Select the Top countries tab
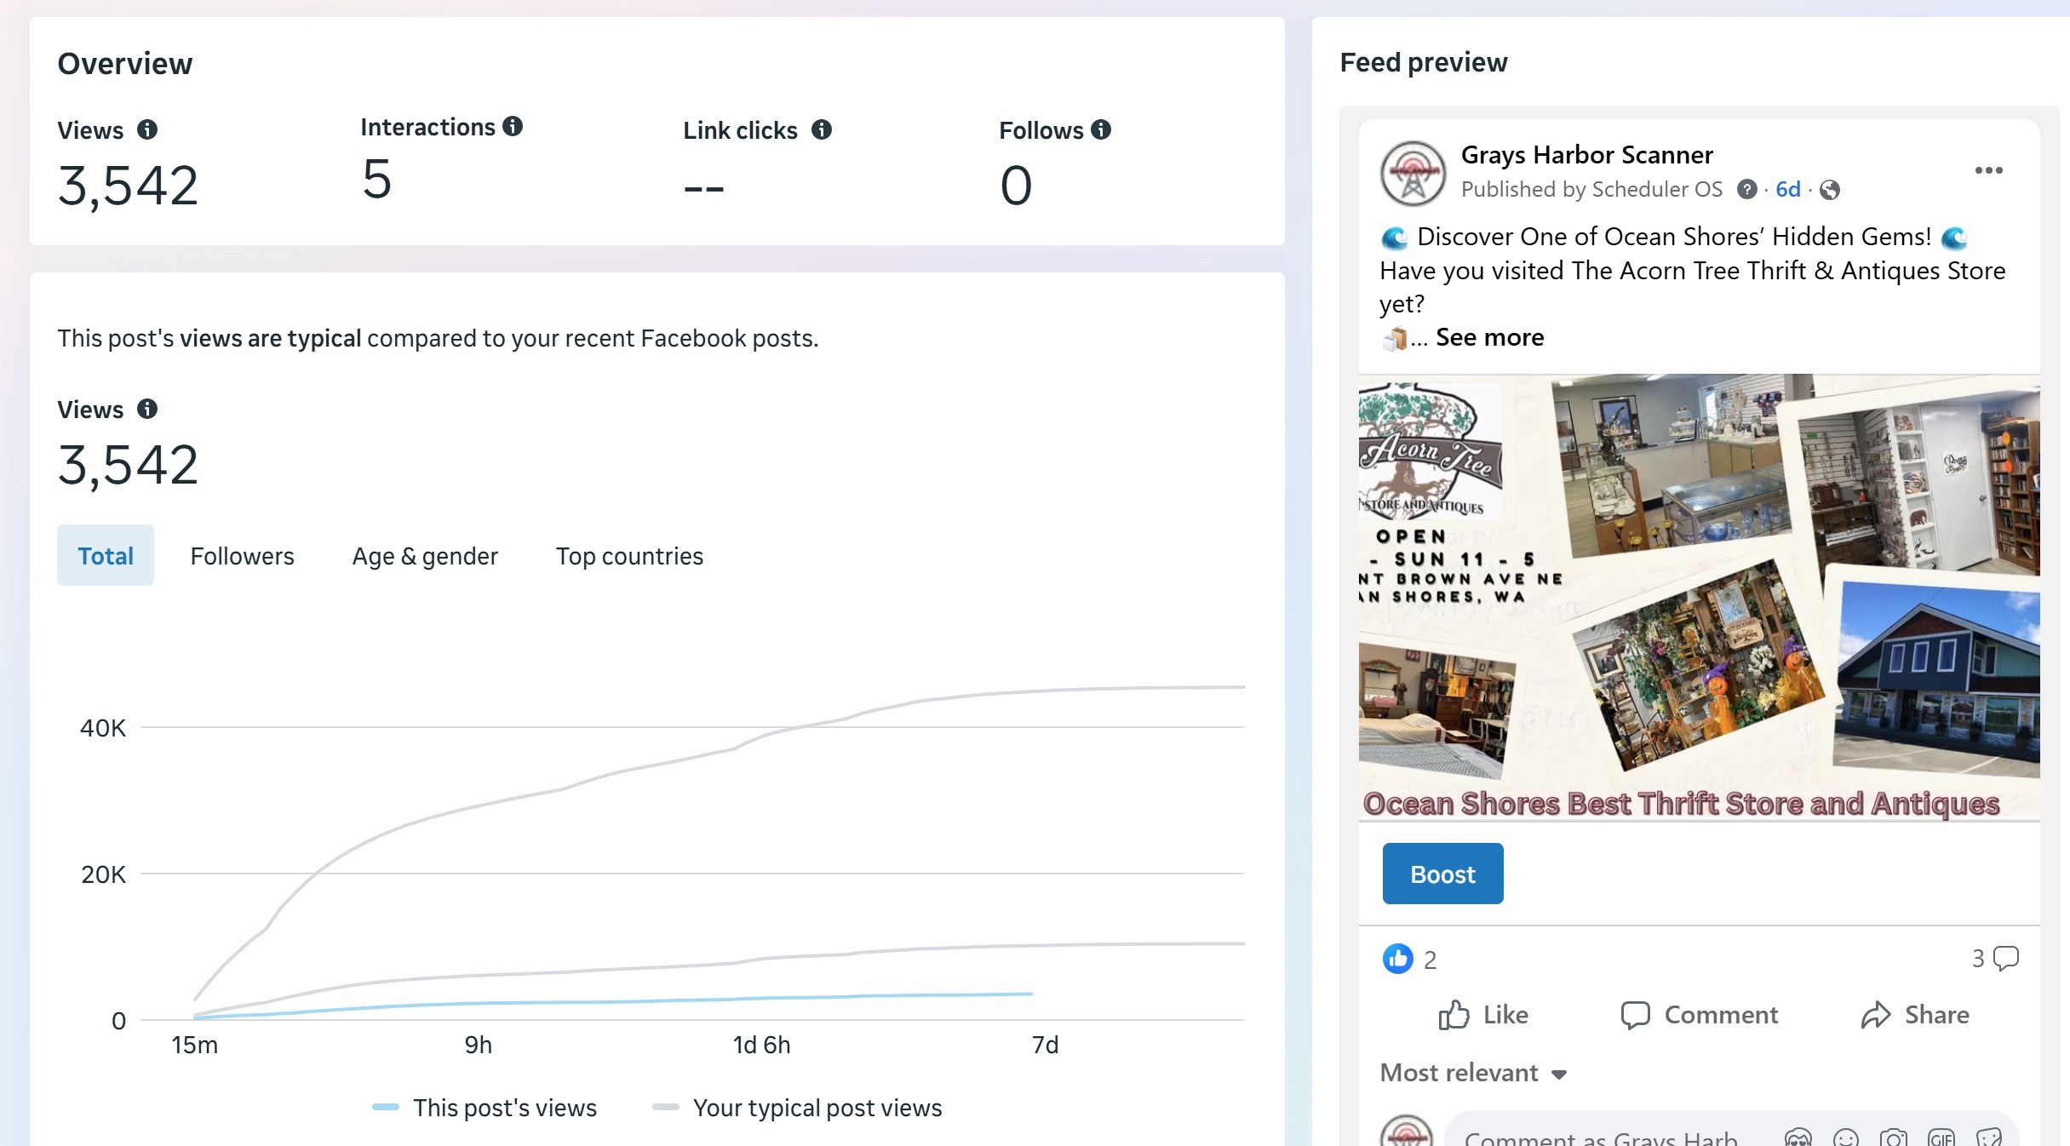 pyautogui.click(x=629, y=556)
